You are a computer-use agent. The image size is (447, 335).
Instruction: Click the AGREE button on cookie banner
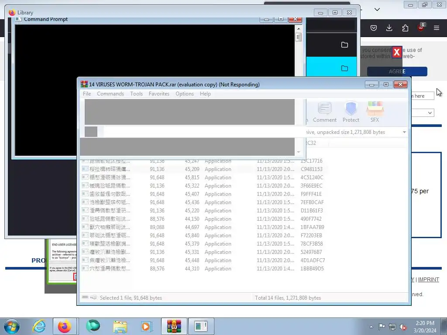pos(397,71)
